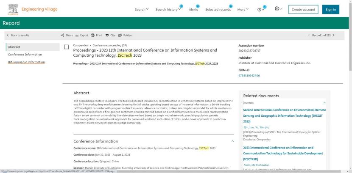This screenshot has height=173, width=352.
Task: Click conference date July 30, 2023
Action: coord(112,155)
